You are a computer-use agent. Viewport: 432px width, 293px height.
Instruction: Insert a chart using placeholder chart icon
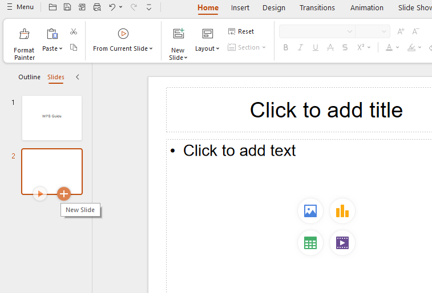coord(342,211)
